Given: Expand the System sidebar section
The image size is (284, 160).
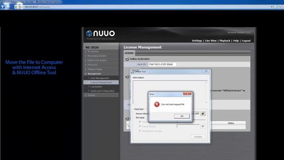Looking at the screenshot, I should [101, 95].
